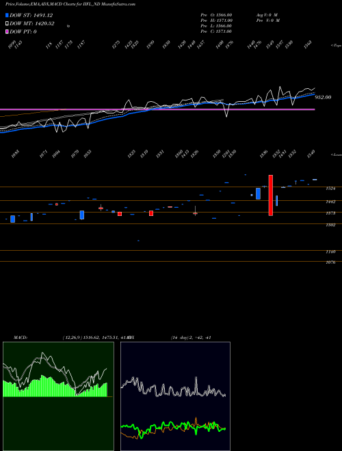342x451 pixels.
Task: Select the 'DOW PT: 0' legend text
Action: point(23,31)
